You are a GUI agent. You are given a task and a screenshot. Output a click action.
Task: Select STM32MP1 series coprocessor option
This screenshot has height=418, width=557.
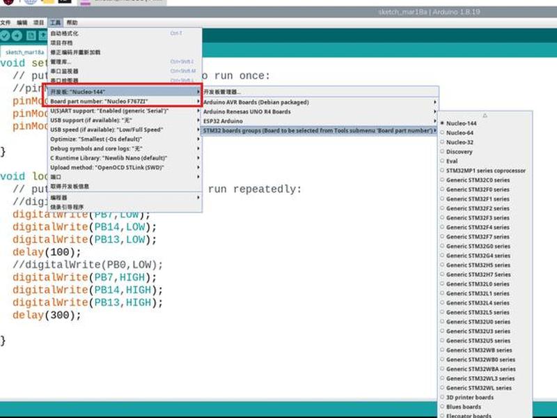point(485,171)
